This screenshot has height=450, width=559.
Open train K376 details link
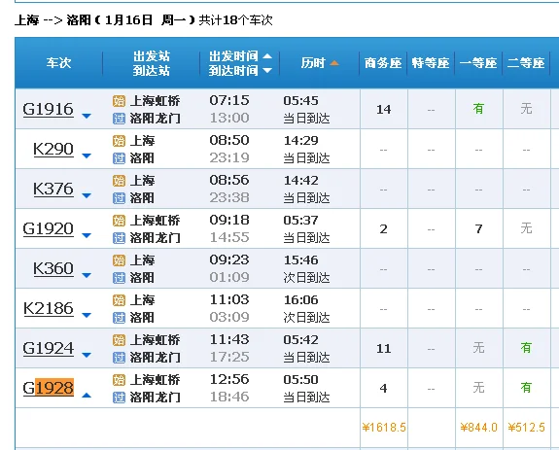[x=53, y=189]
